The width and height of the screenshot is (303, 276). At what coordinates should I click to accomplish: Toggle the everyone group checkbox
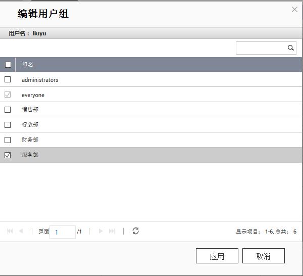point(8,95)
